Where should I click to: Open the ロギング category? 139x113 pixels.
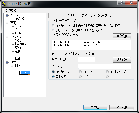coord(20,19)
